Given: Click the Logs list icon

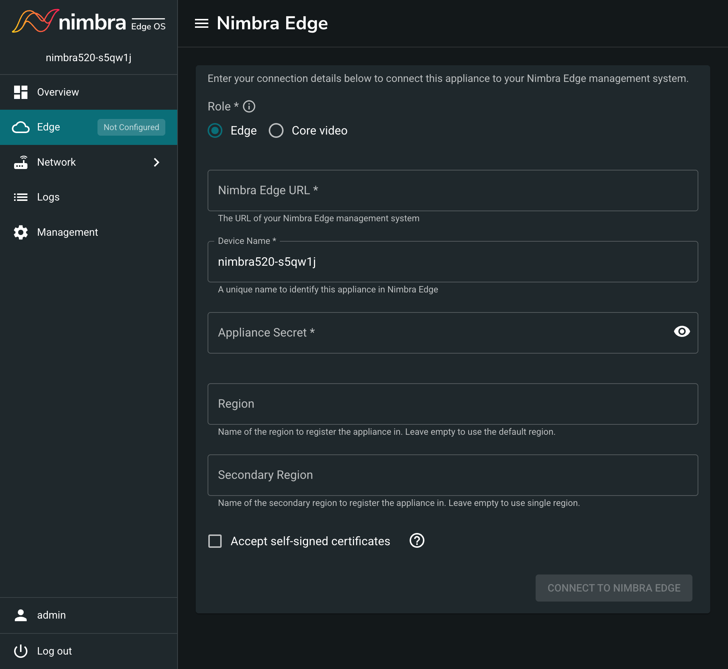Looking at the screenshot, I should 21,197.
